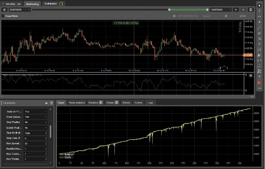The image size is (265, 169).
Task: Click the Stop Loss stepper arrows
Action: pos(46,138)
